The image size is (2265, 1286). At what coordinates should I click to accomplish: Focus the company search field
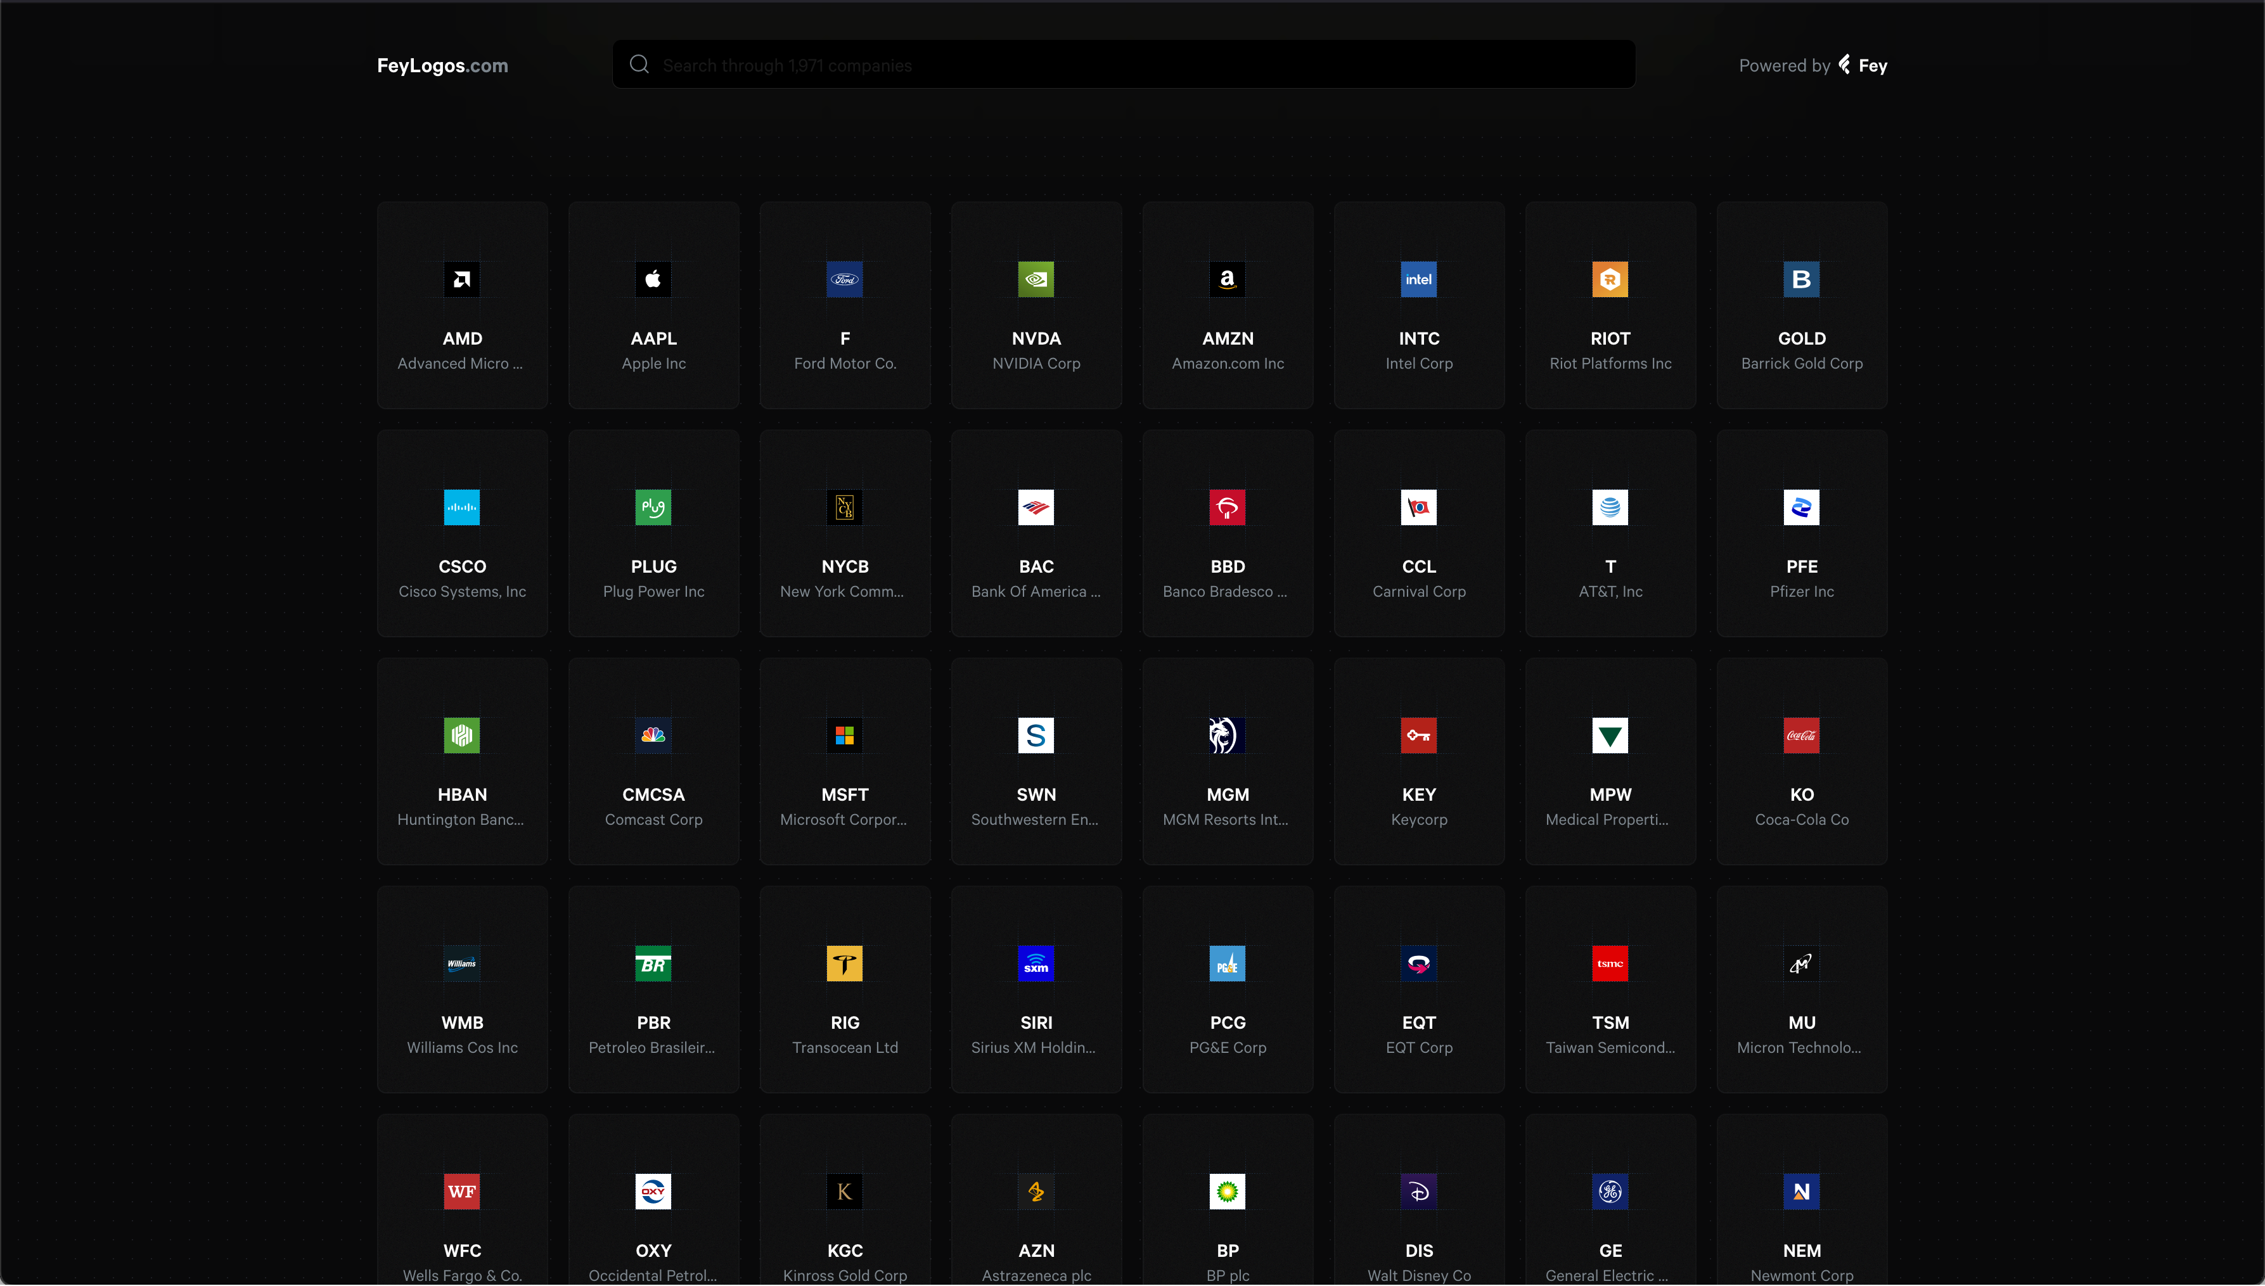tap(1124, 65)
